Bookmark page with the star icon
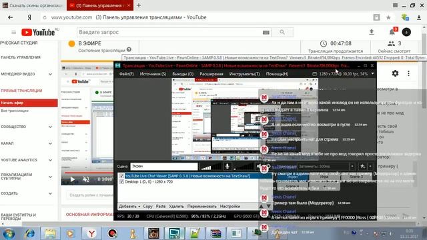427x240 pixels. (x=388, y=17)
